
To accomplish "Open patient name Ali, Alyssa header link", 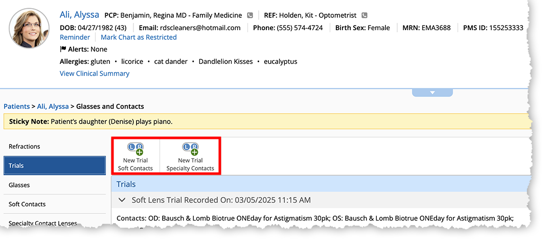I will pos(79,15).
